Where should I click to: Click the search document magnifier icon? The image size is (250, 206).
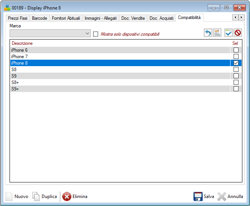(x=217, y=33)
